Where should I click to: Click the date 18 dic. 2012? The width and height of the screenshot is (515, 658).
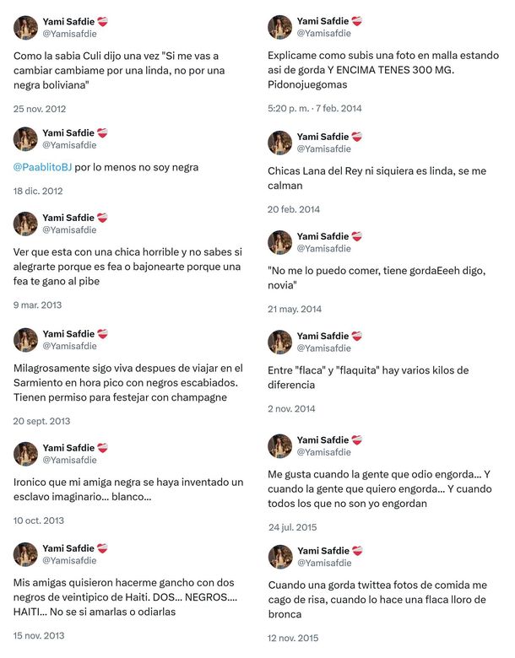[x=38, y=191]
